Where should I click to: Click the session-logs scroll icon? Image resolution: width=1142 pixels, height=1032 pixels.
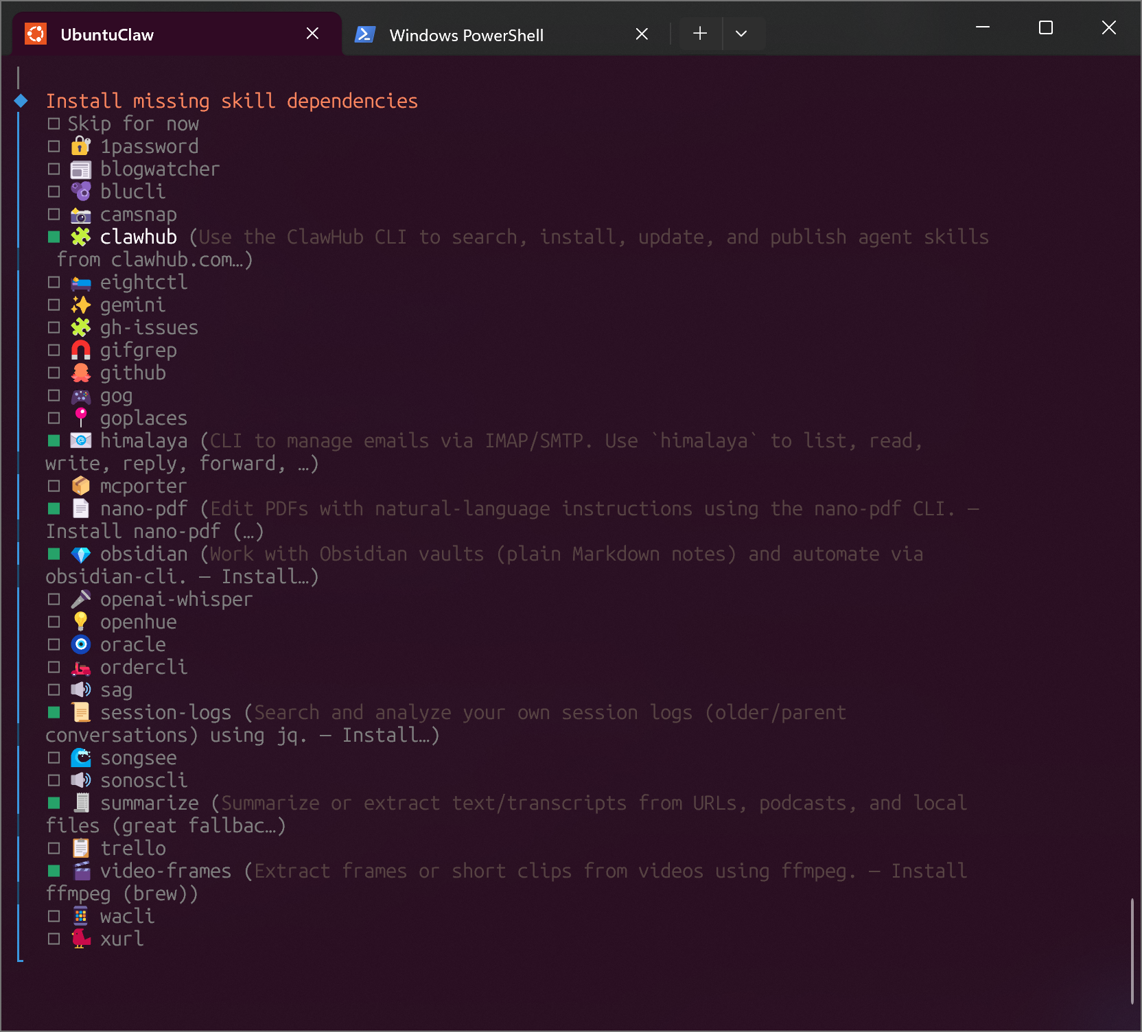coord(81,712)
